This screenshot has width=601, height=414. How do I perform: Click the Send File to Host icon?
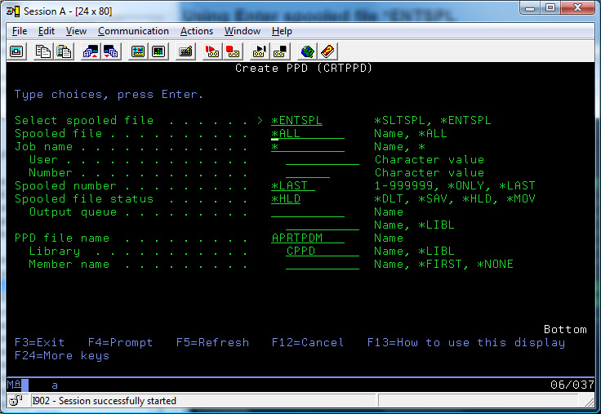point(91,51)
